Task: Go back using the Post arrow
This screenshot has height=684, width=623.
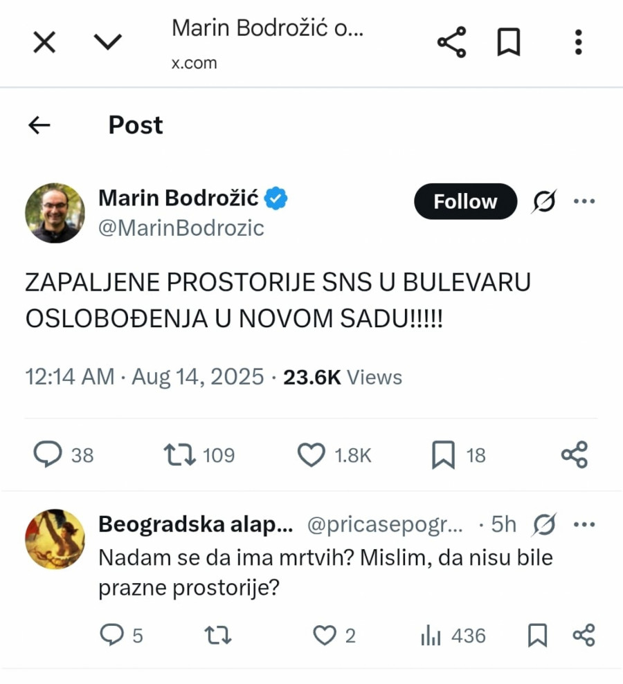Action: pyautogui.click(x=39, y=125)
